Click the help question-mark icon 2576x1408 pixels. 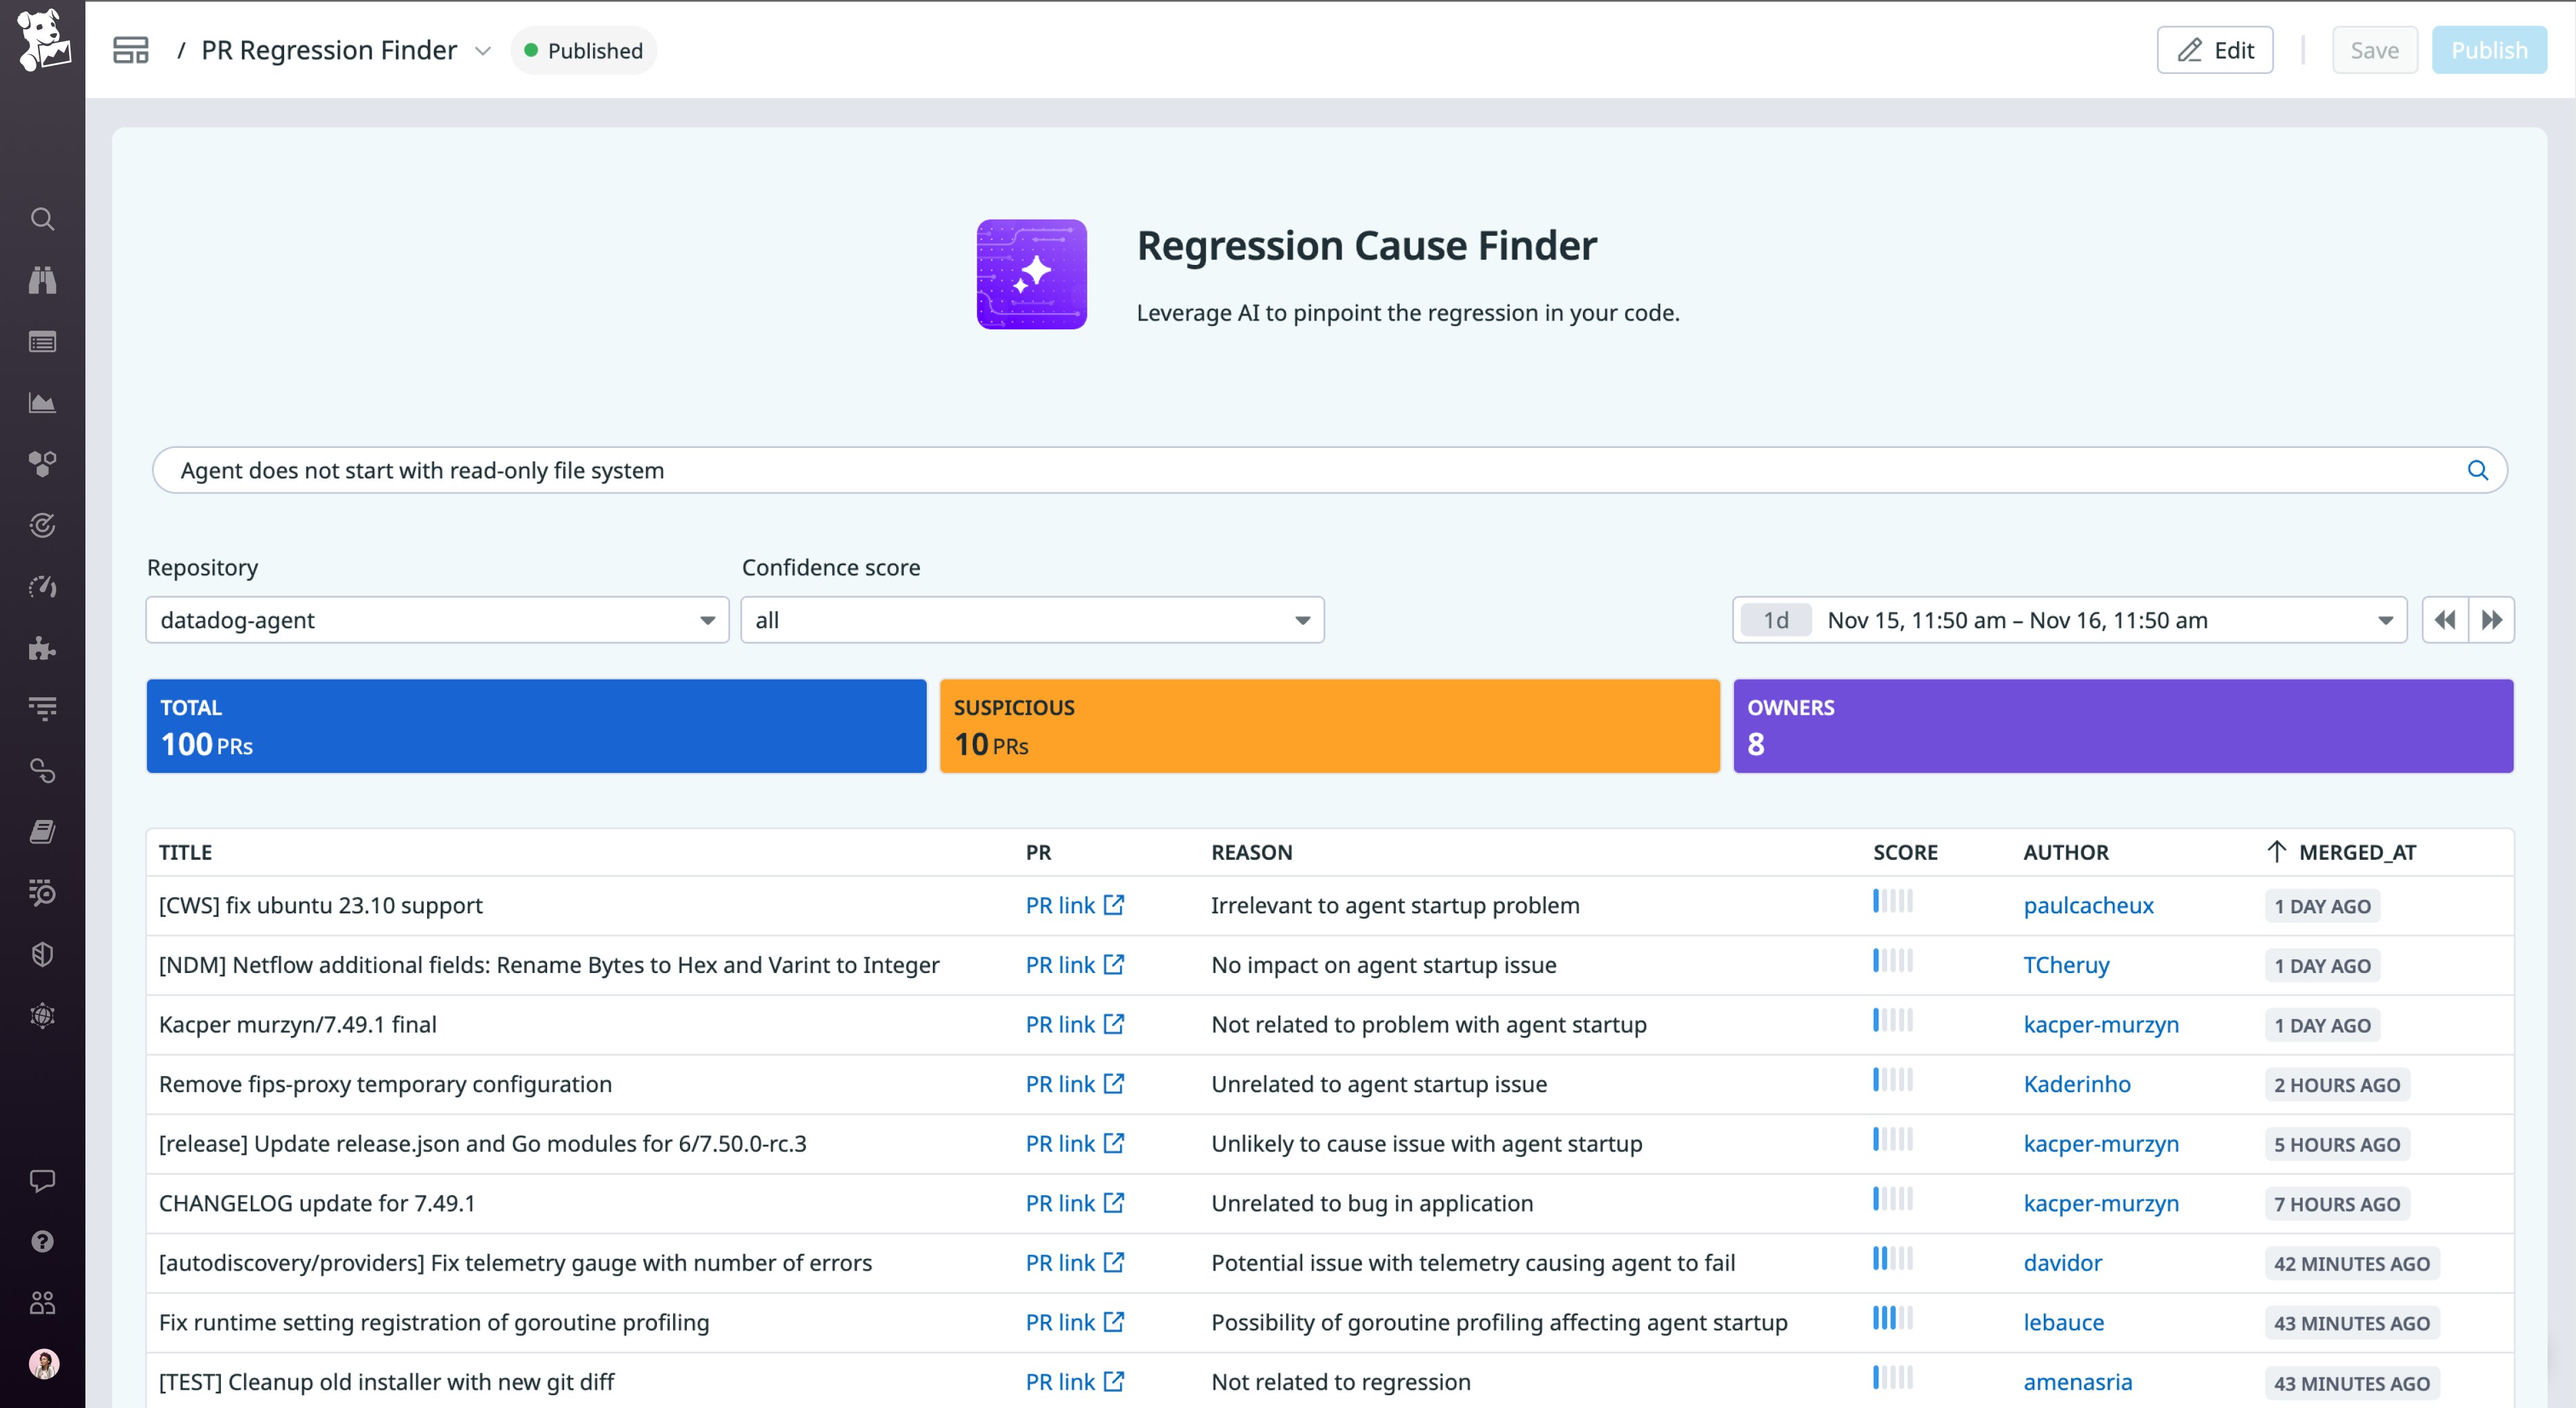pos(42,1241)
